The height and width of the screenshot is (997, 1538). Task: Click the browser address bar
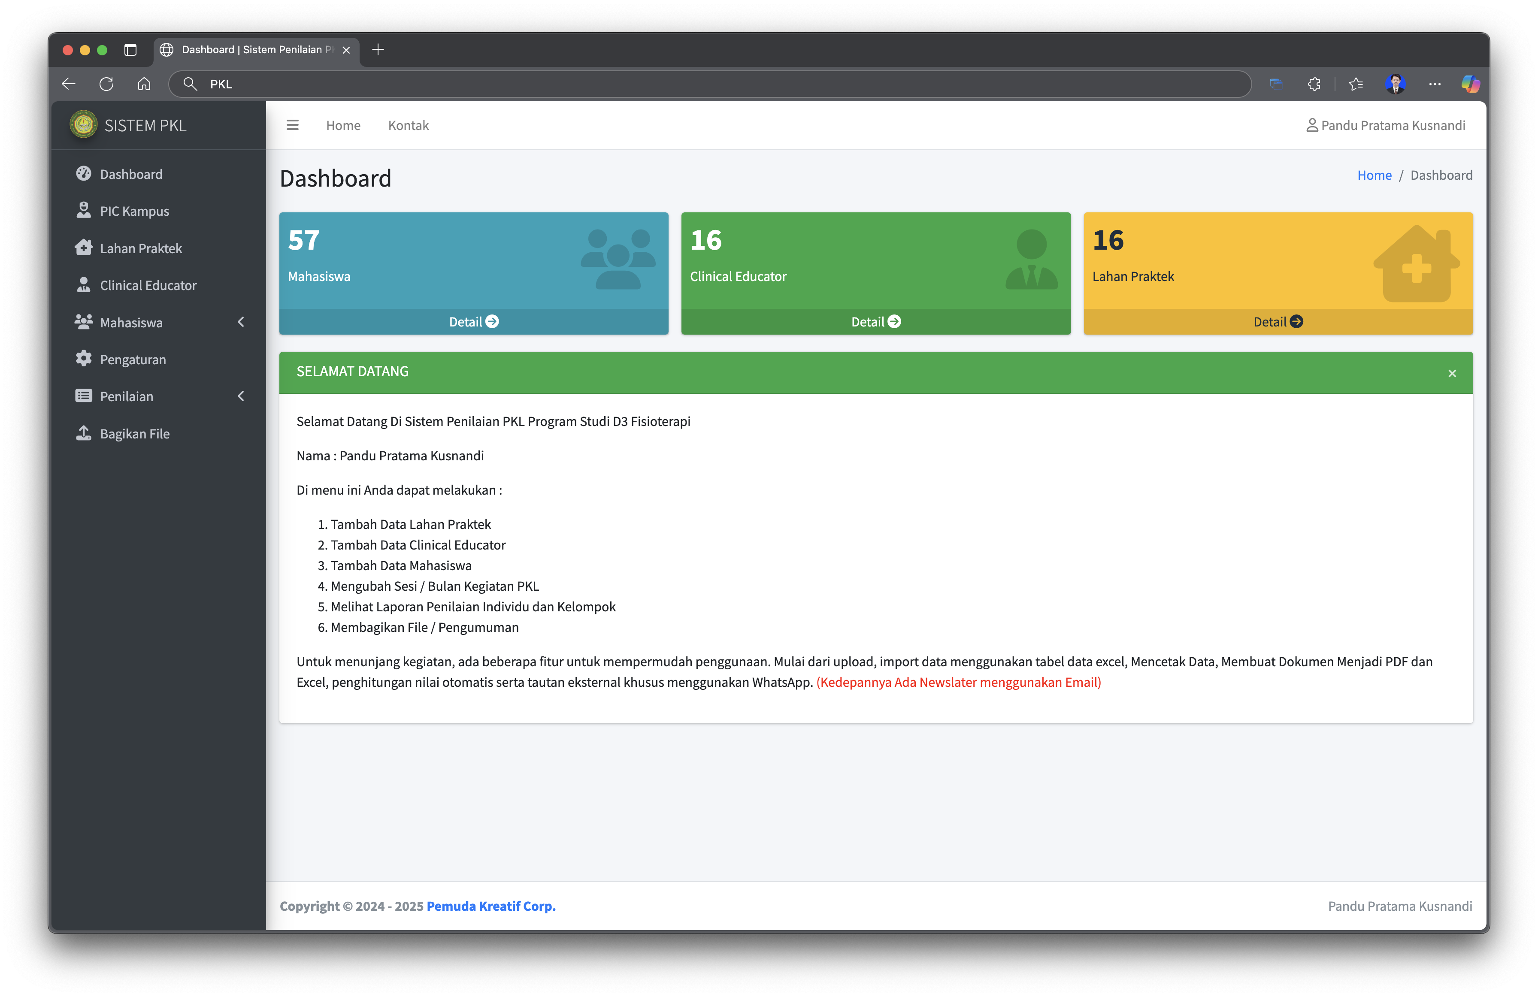(x=711, y=84)
